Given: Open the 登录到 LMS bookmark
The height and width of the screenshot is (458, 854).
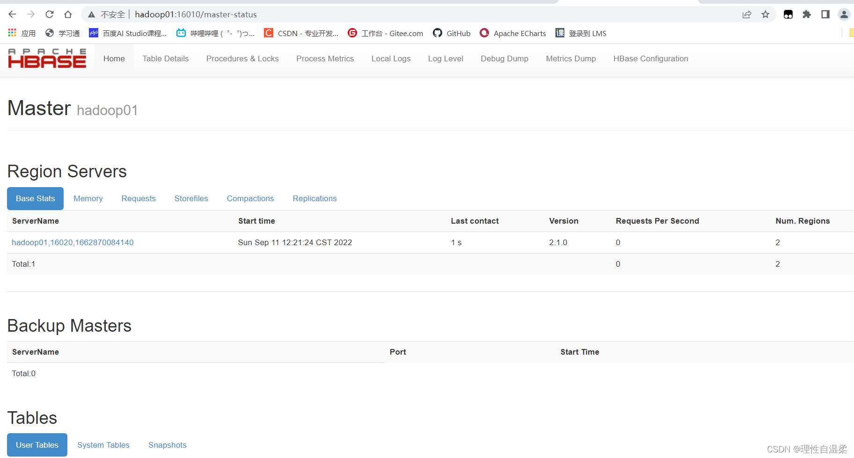Looking at the screenshot, I should [x=581, y=33].
